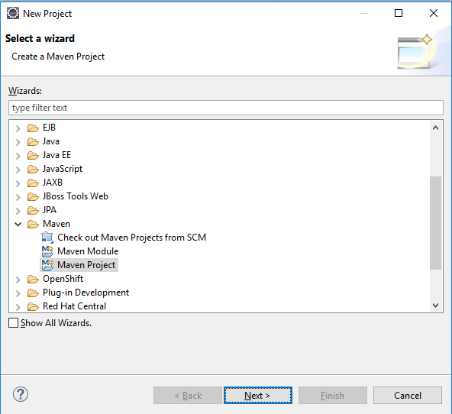The width and height of the screenshot is (452, 414).
Task: Select the Java EE label
Action: pyautogui.click(x=56, y=155)
